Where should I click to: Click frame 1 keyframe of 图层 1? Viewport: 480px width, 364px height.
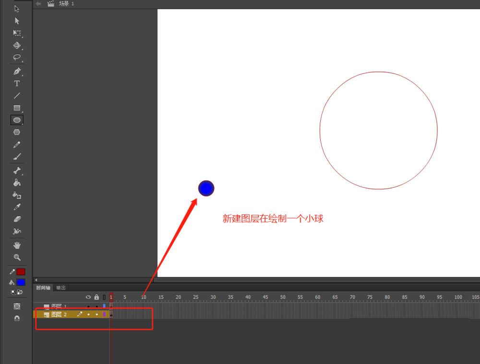pyautogui.click(x=111, y=306)
